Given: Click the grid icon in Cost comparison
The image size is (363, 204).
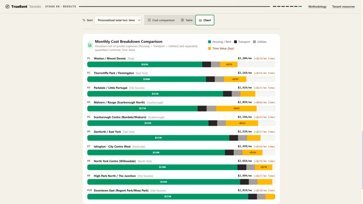Looking at the screenshot, I should point(150,20).
